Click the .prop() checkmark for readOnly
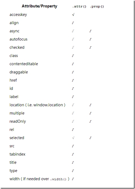Viewport: 135px width, 189px height. tap(90, 121)
